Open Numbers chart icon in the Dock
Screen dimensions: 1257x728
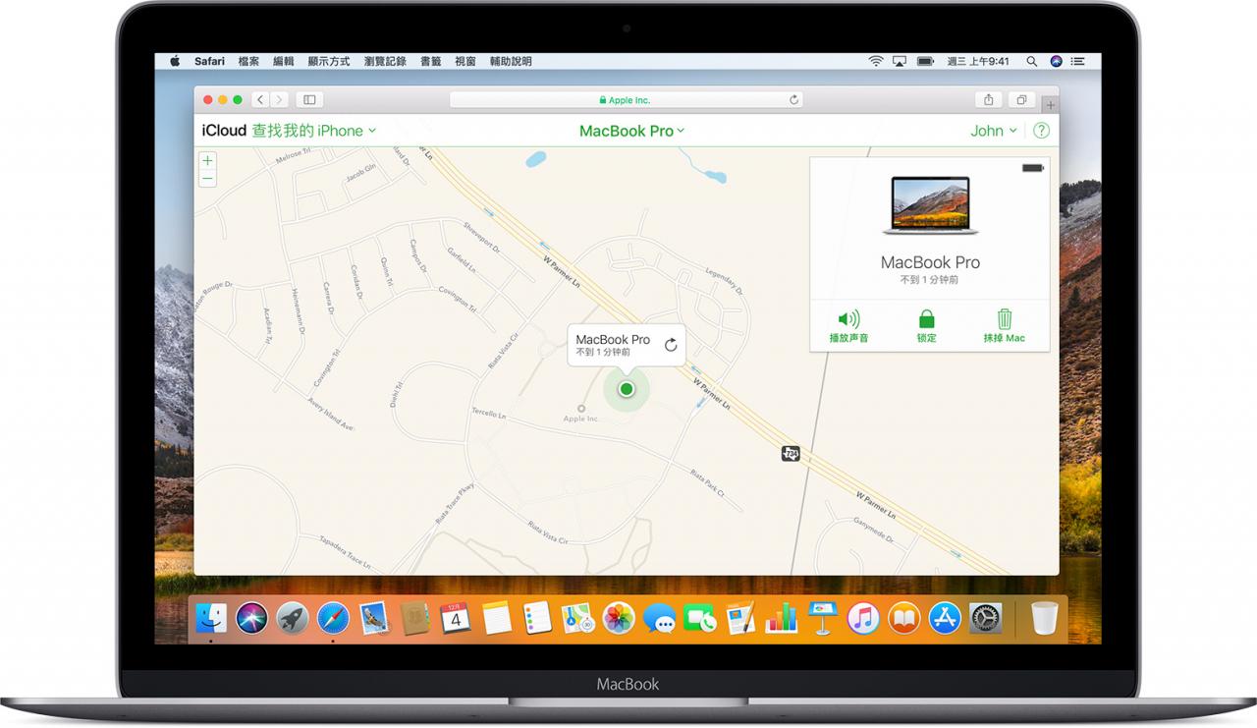pyautogui.click(x=782, y=618)
